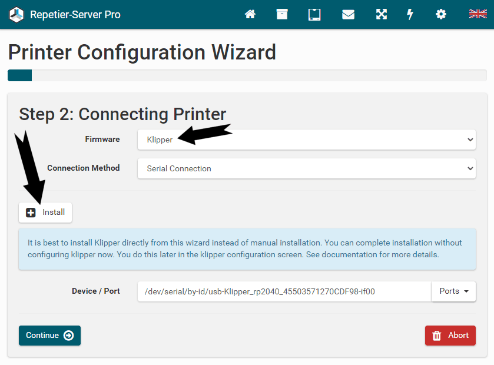
Task: Click the Repetier-Server Pro brand title
Action: (75, 14)
